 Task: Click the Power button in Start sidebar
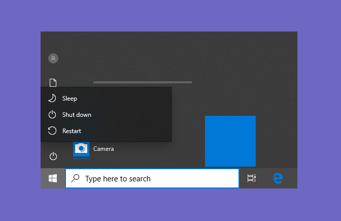53,156
